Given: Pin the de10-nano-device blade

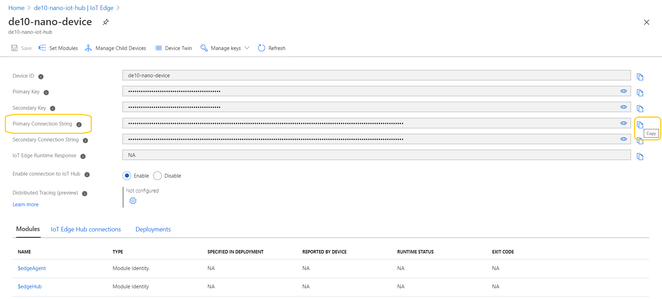Looking at the screenshot, I should click(106, 22).
